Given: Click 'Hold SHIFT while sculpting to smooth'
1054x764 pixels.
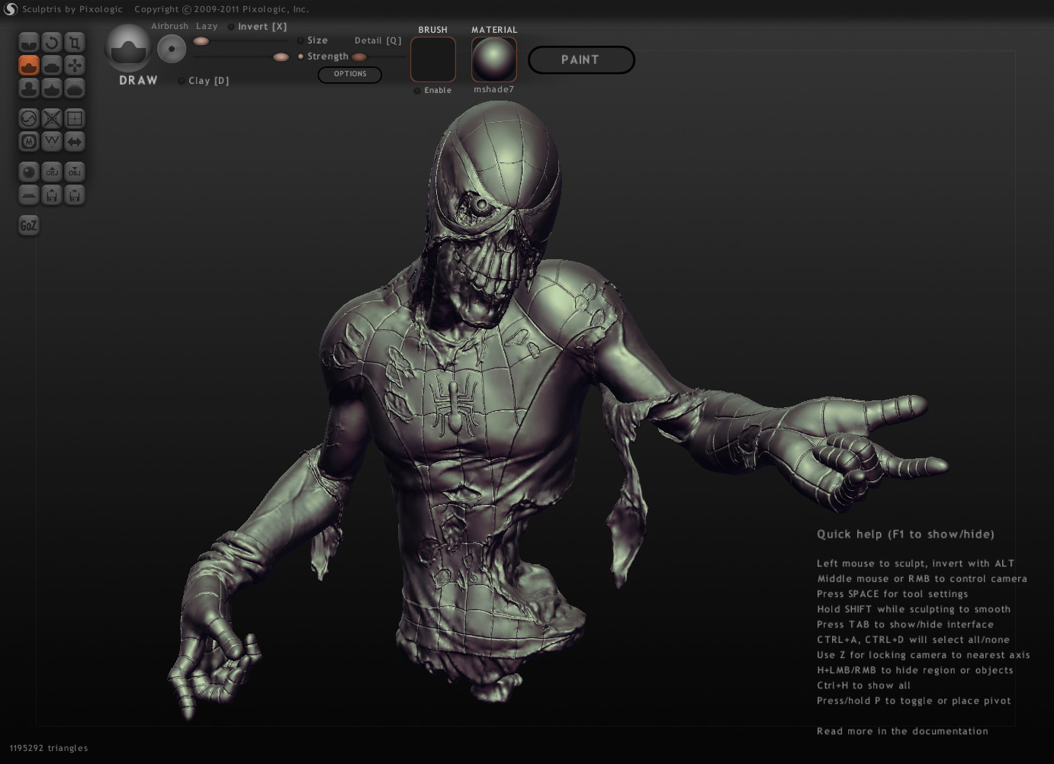Looking at the screenshot, I should [x=914, y=609].
